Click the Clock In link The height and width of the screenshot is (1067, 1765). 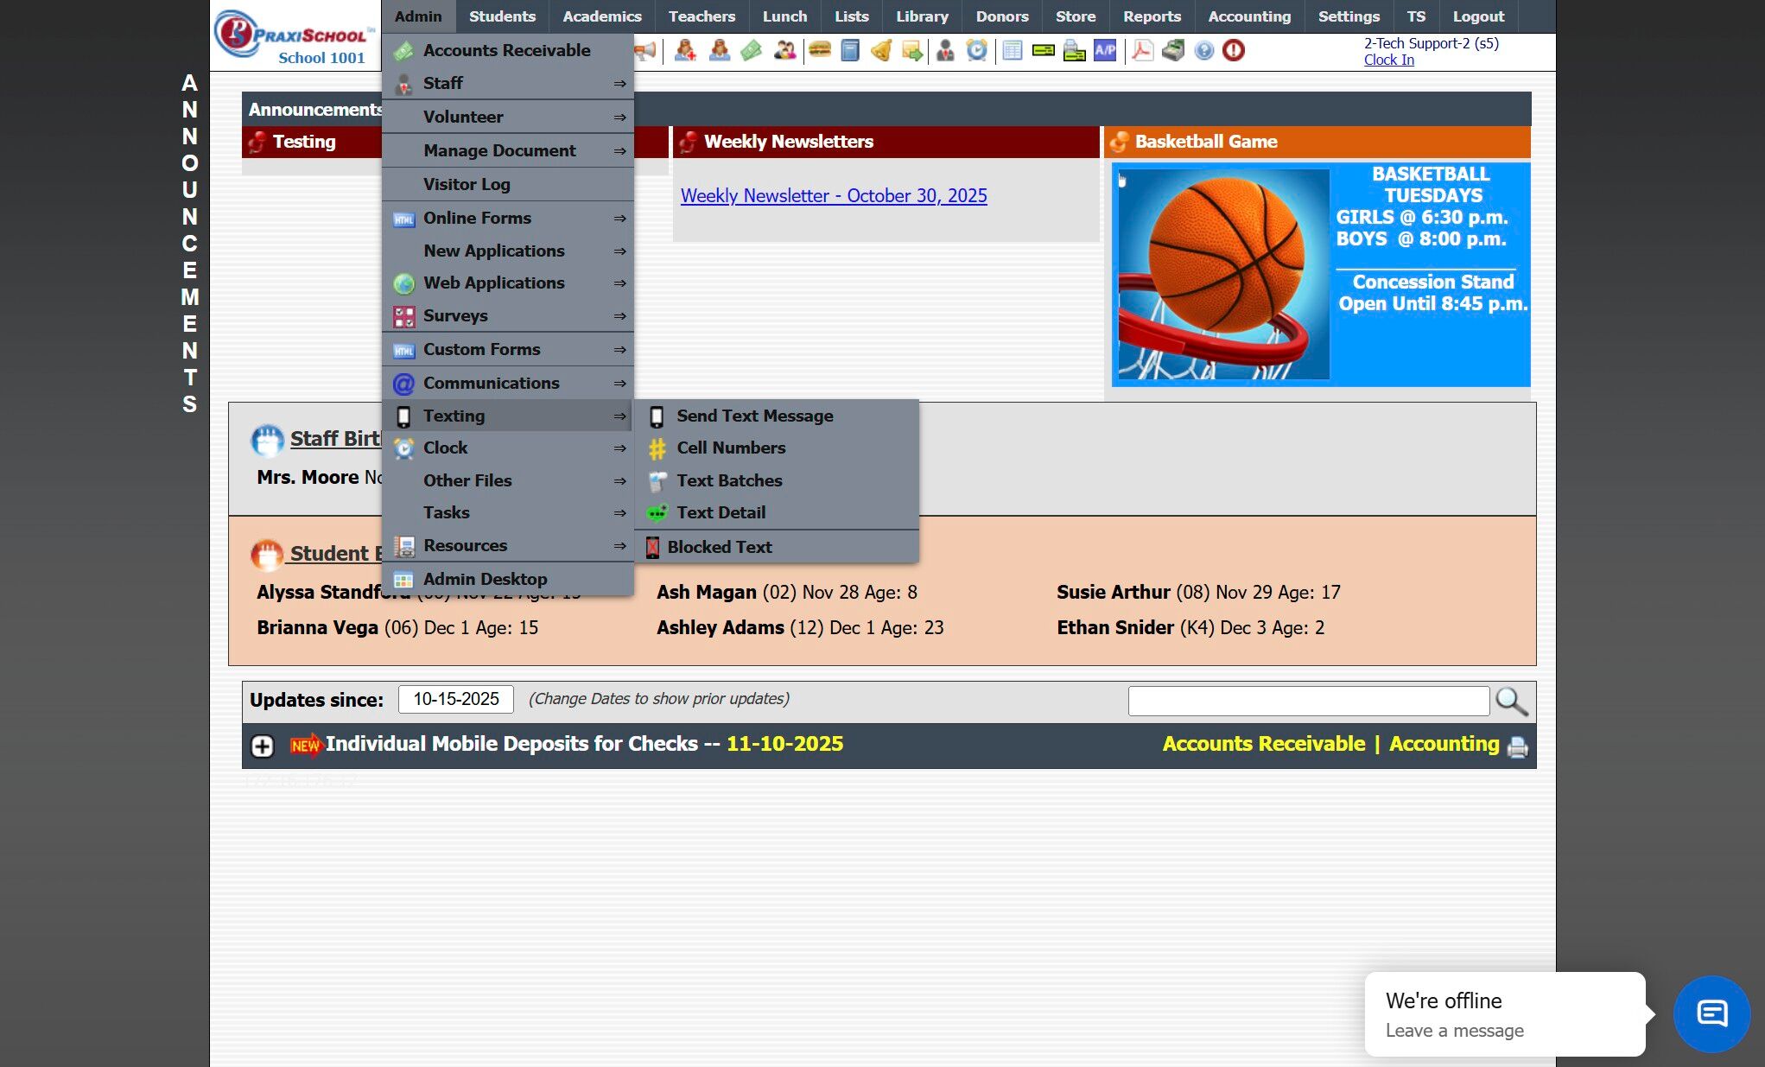tap(1388, 60)
